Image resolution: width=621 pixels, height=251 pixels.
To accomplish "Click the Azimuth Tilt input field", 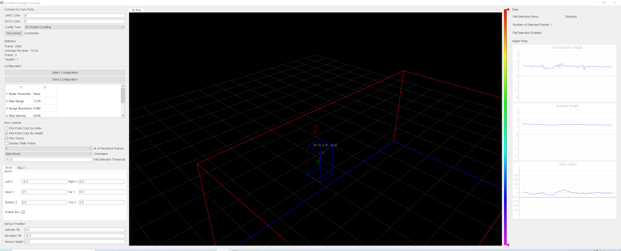I will [x=75, y=230].
